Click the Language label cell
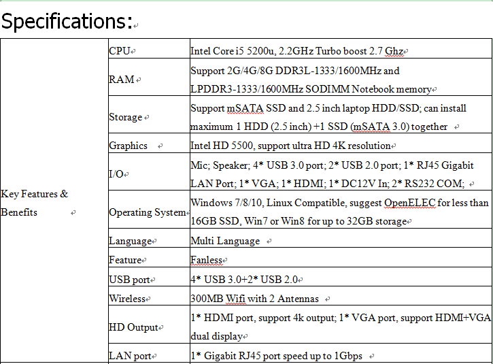The width and height of the screenshot is (493, 364). 130,241
